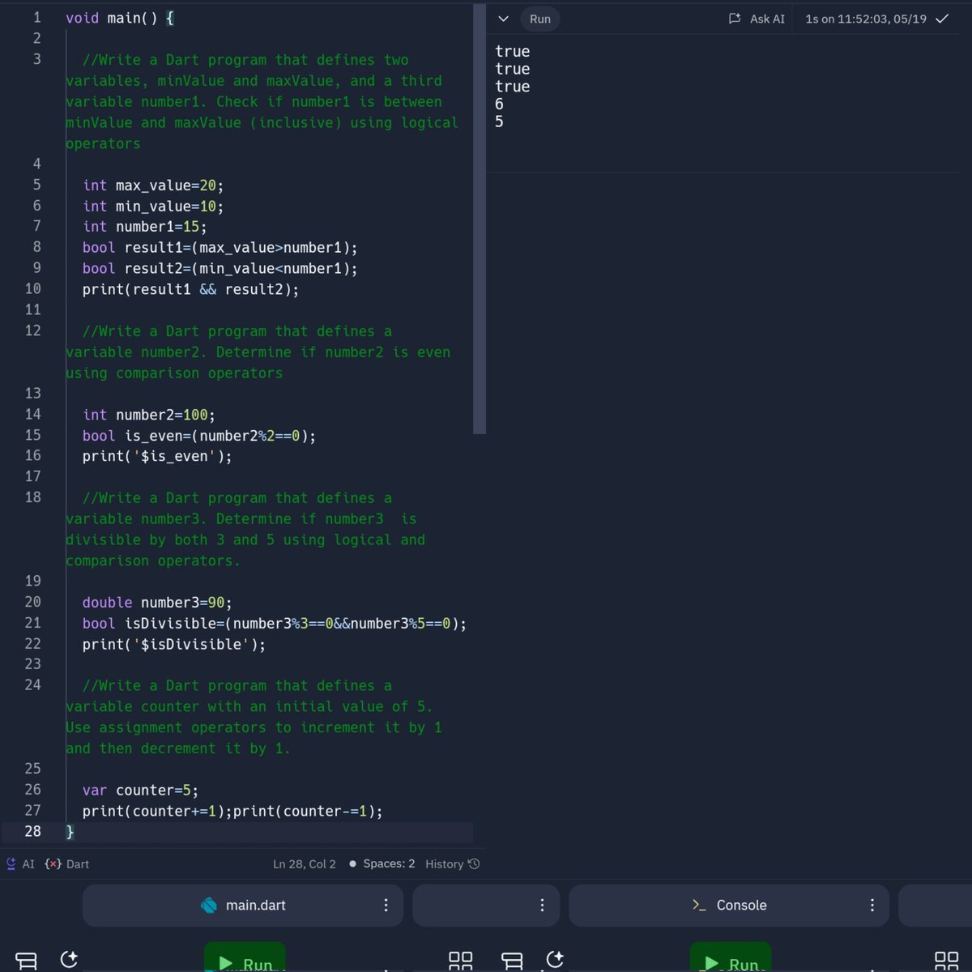Click the print(counter+=1) statement
Image resolution: width=972 pixels, height=972 pixels.
(157, 811)
